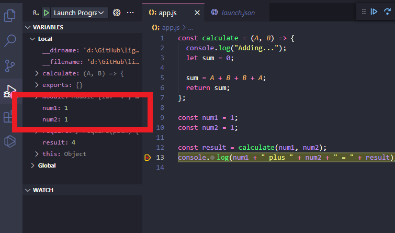
Task: Collapse the VARIABLES section
Action: [29, 27]
